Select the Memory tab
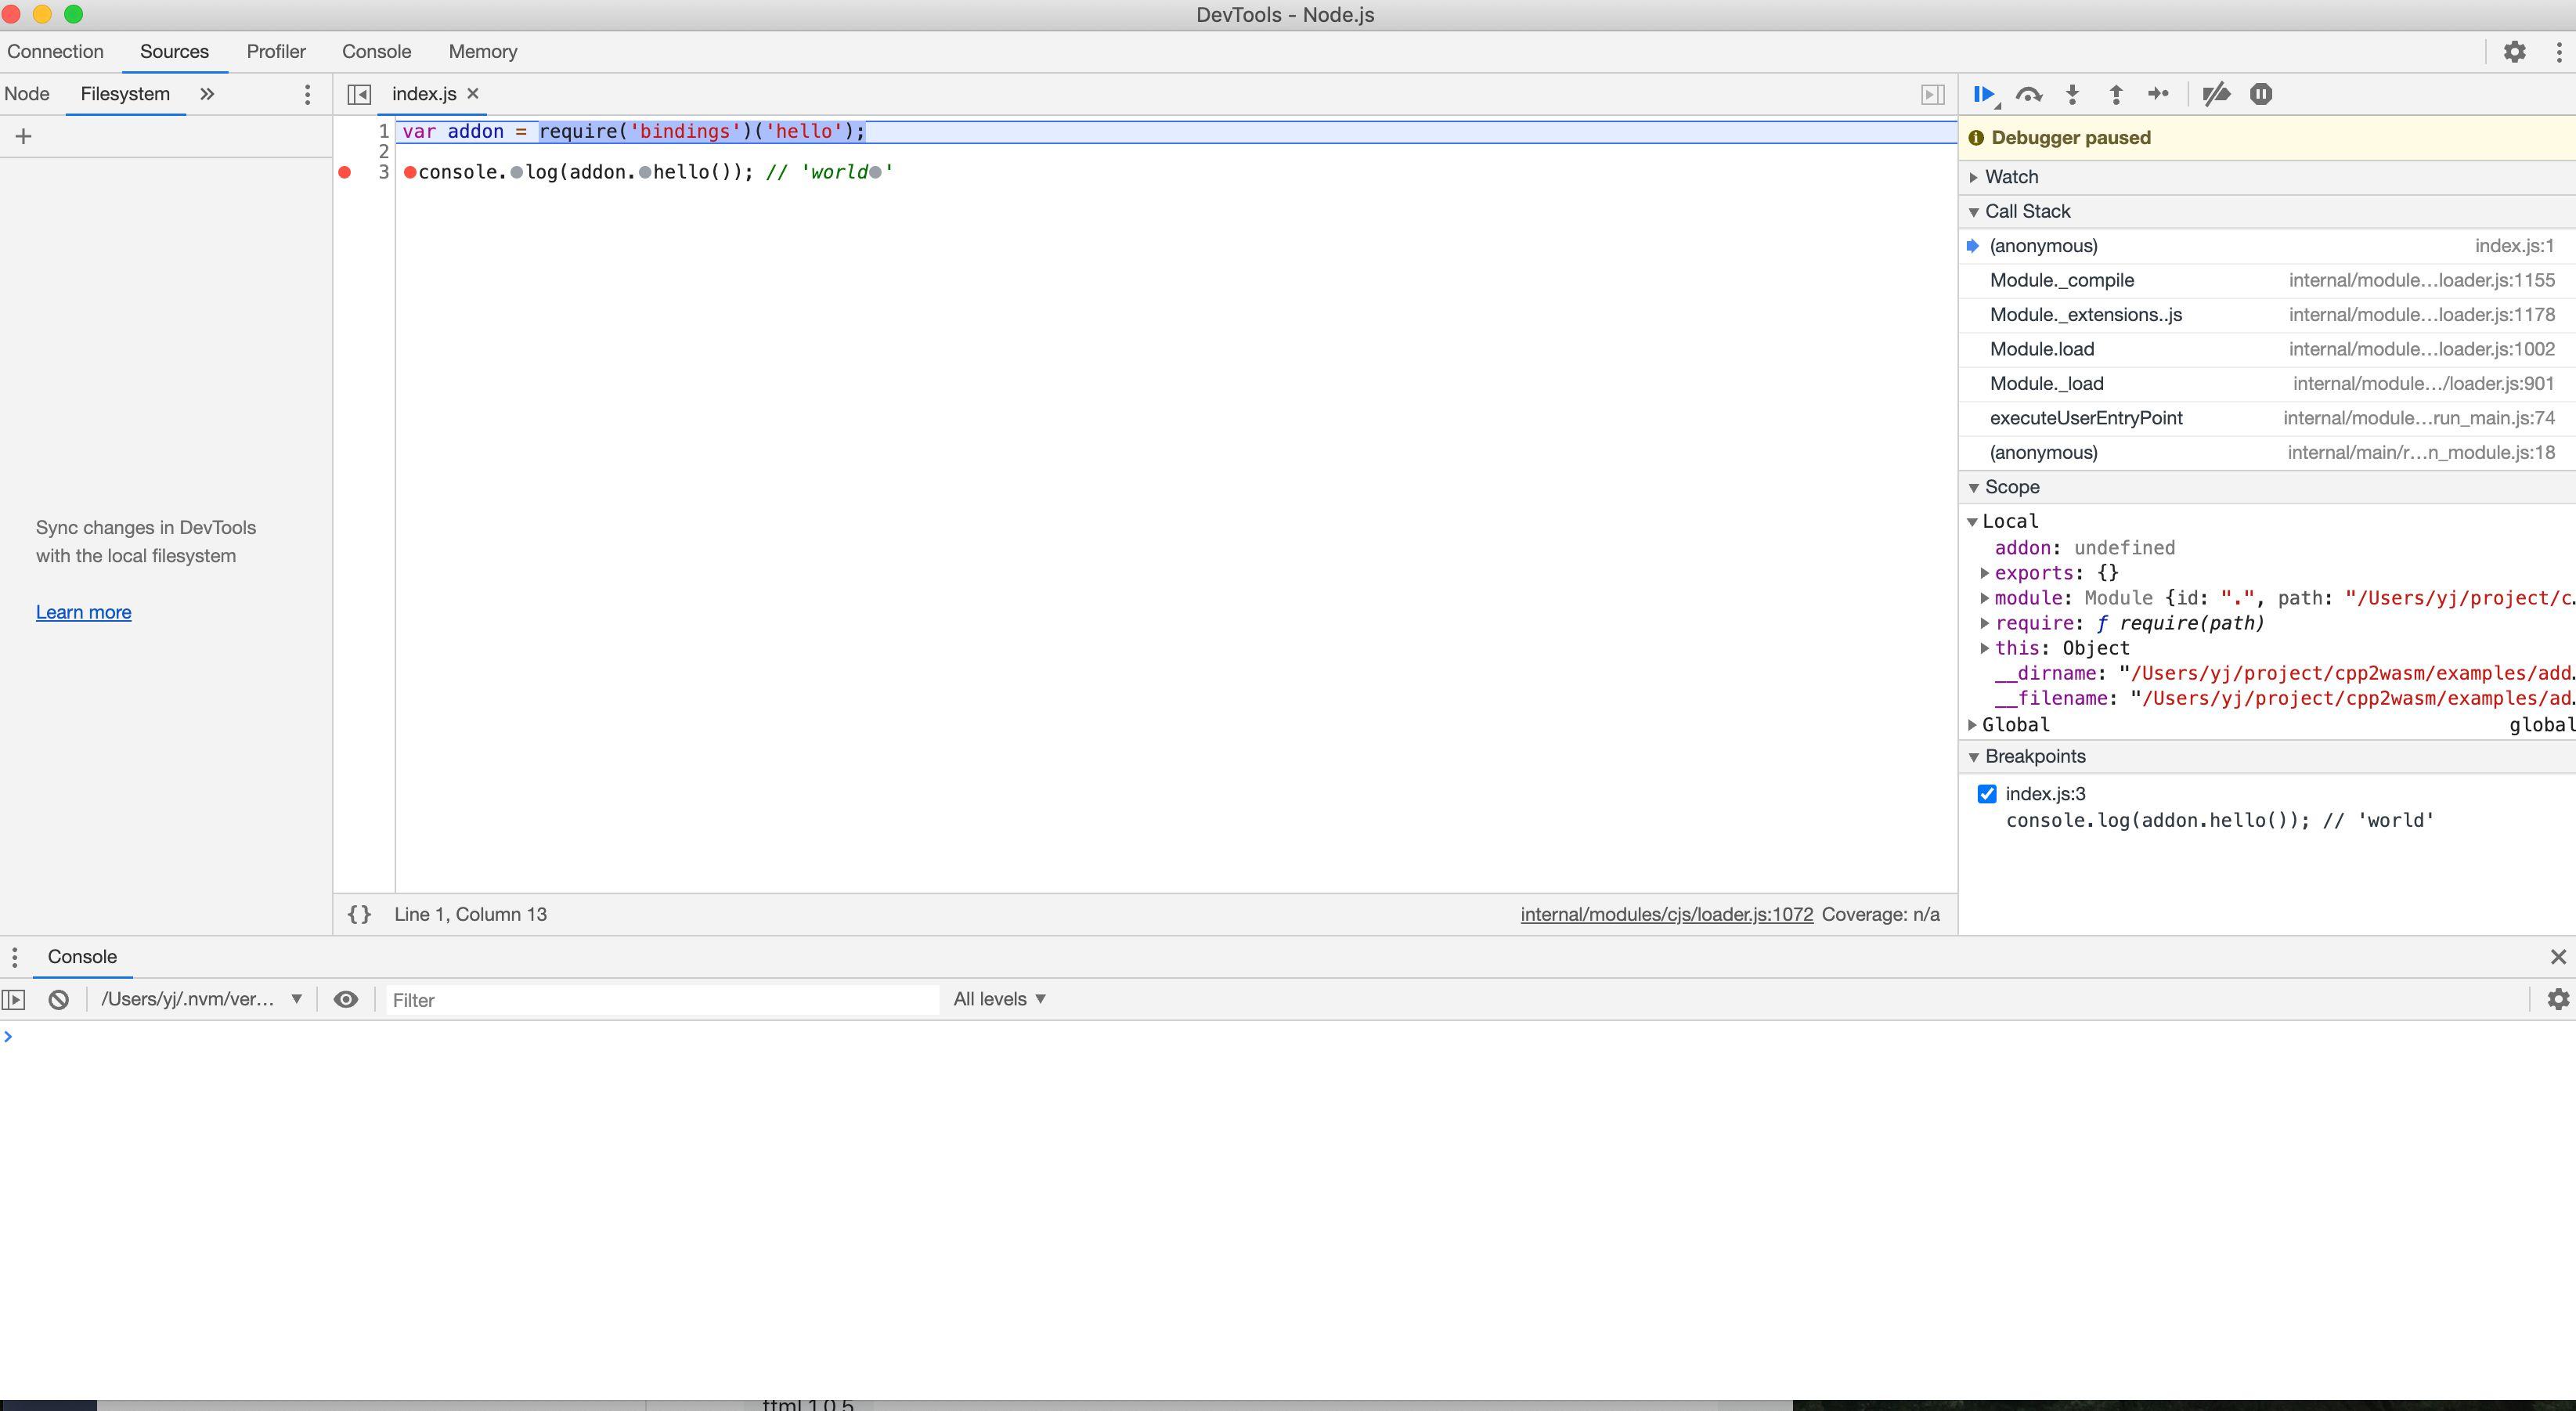2576x1411 pixels. [483, 50]
